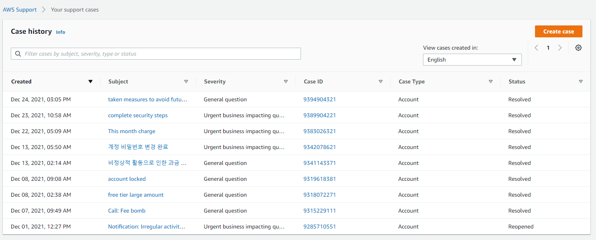Open the 'Call: Fee bomb' case
The height and width of the screenshot is (240, 596).
coord(127,211)
